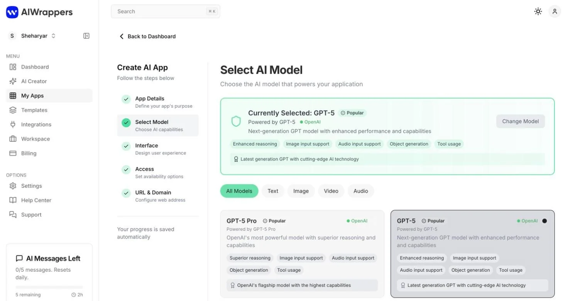The height and width of the screenshot is (301, 573).
Task: Open AI Creator in the sidebar
Action: [x=49, y=81]
